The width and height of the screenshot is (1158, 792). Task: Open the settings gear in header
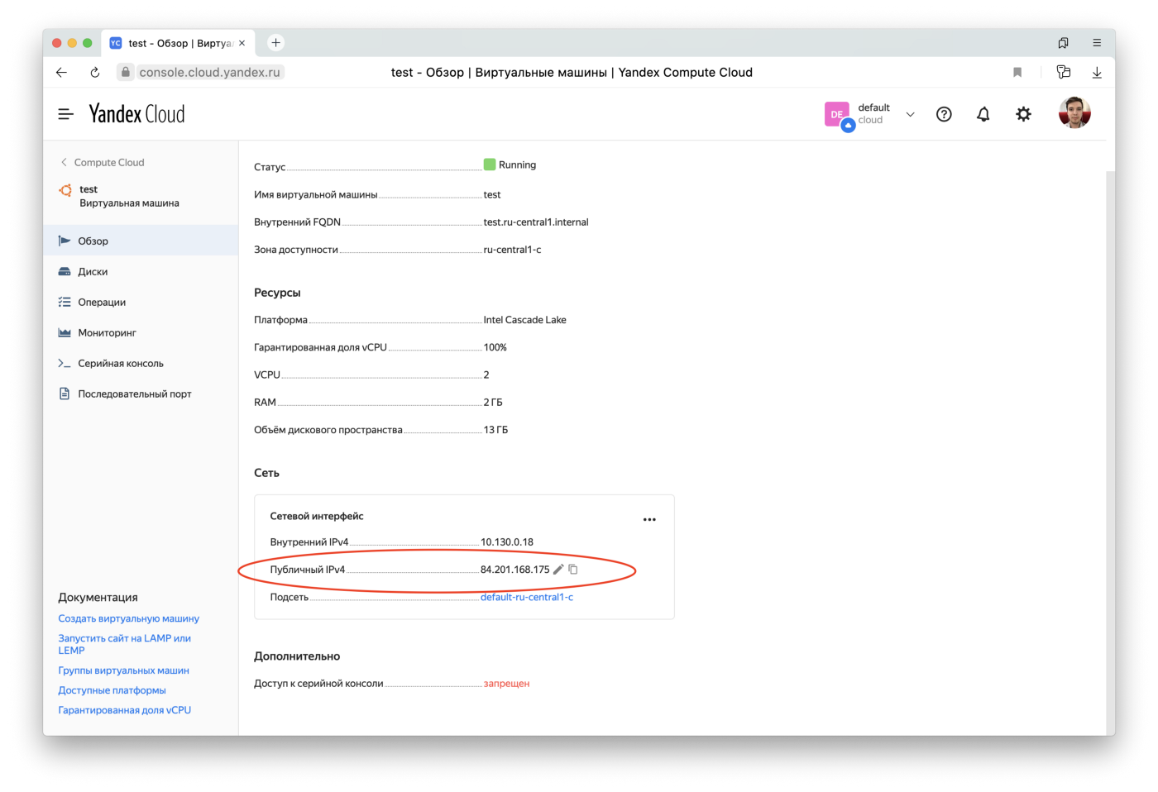click(1023, 114)
